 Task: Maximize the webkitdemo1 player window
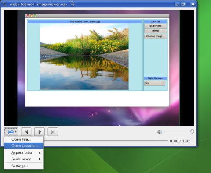(x=183, y=4)
